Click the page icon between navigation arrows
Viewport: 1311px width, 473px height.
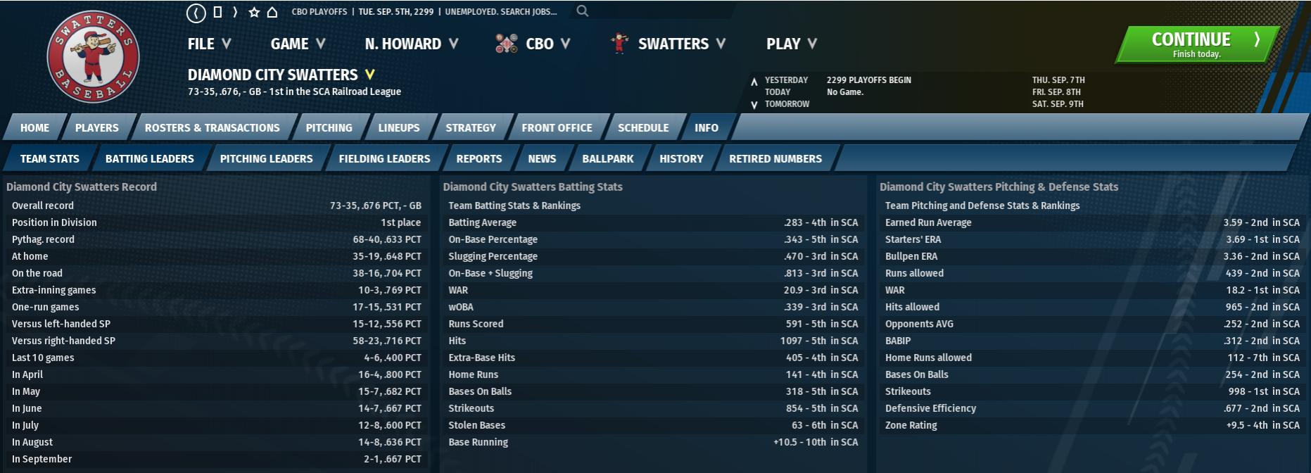[217, 12]
